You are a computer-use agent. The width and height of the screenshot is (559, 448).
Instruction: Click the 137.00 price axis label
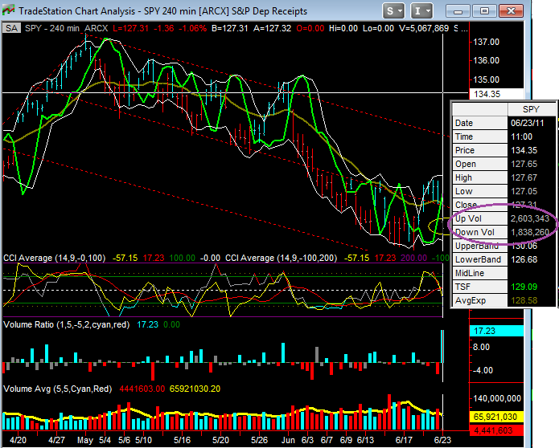click(487, 42)
